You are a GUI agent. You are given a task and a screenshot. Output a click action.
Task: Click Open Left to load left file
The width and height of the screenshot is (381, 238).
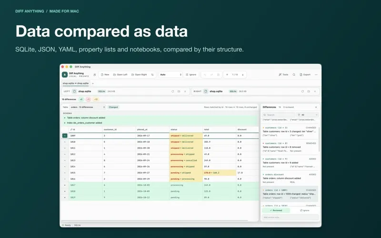coord(120,75)
